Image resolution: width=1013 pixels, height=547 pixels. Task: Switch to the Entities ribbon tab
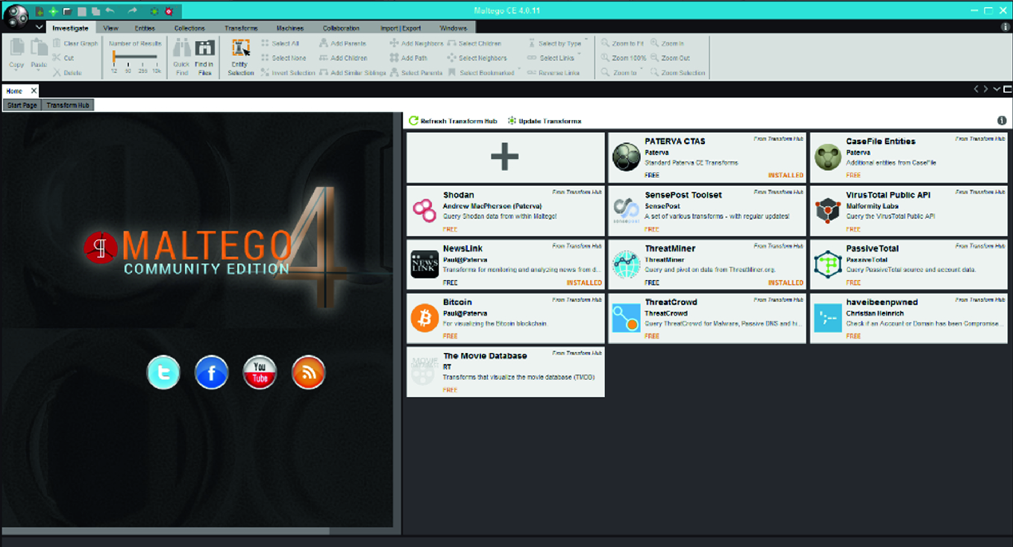tap(145, 28)
